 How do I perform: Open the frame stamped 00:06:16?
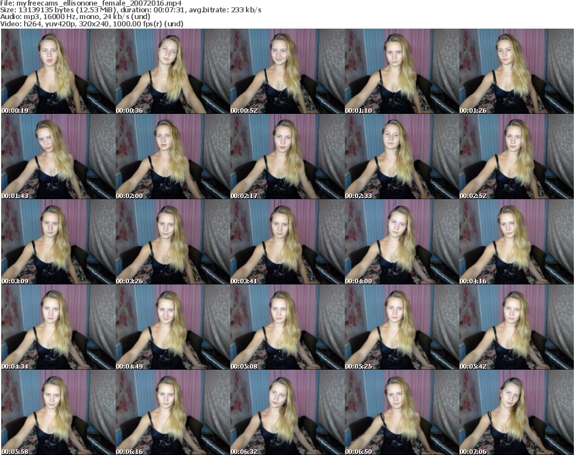coord(173,412)
